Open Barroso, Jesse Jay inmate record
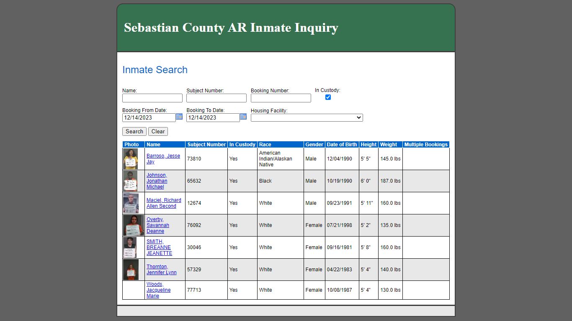This screenshot has width=572, height=321. click(x=163, y=159)
